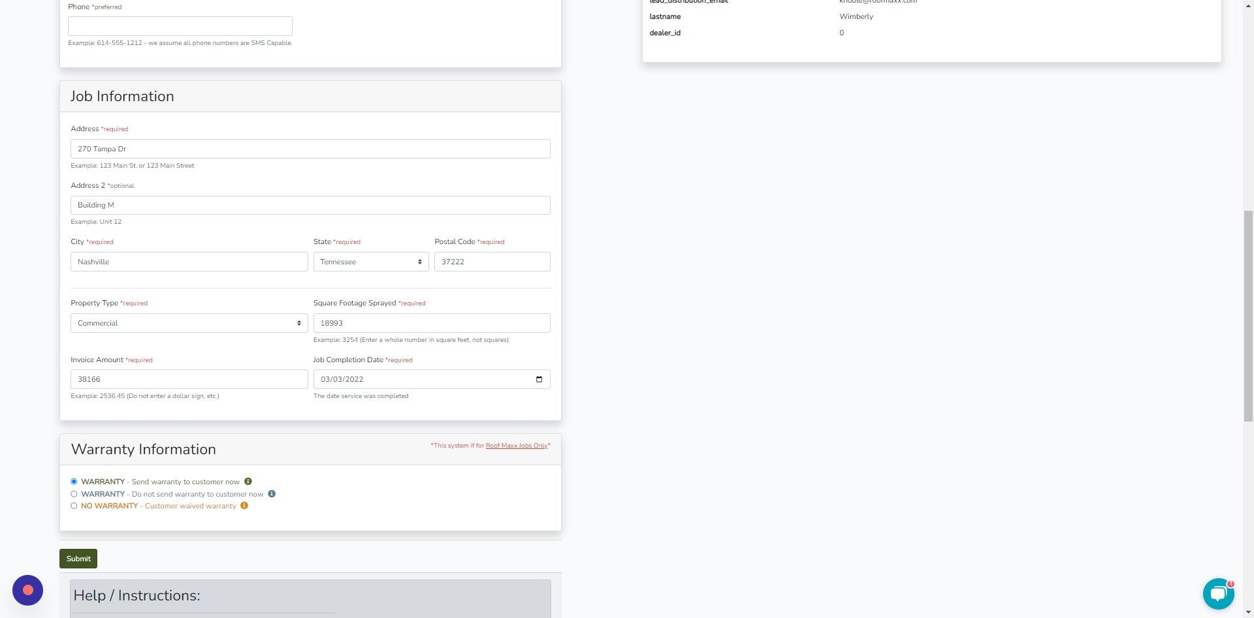This screenshot has height=618, width=1254.
Task: Click the Square Footage Sprayed field
Action: [x=432, y=323]
